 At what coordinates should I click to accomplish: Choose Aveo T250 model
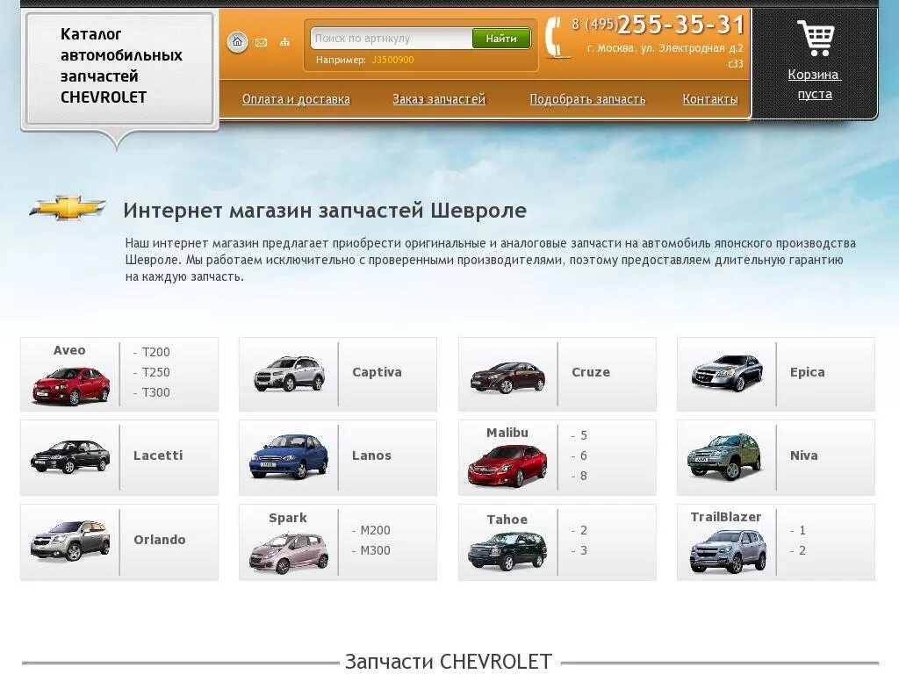[156, 372]
